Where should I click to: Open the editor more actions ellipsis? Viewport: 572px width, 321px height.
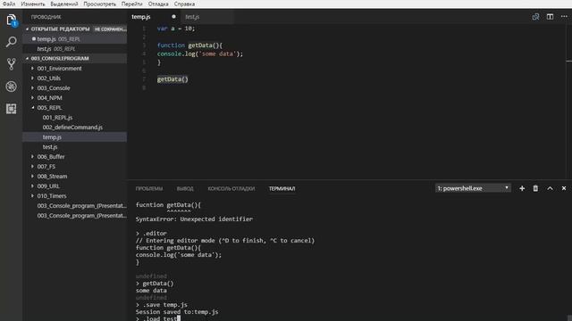(x=564, y=17)
